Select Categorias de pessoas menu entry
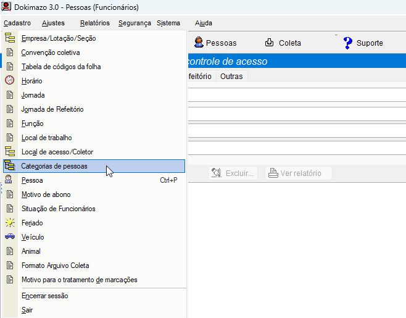The image size is (406, 318). pyautogui.click(x=54, y=166)
